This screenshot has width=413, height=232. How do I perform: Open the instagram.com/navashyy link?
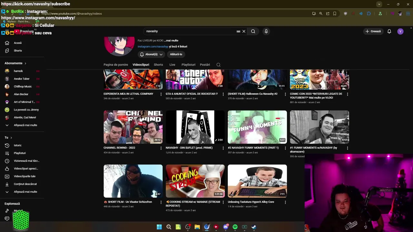pos(153,47)
